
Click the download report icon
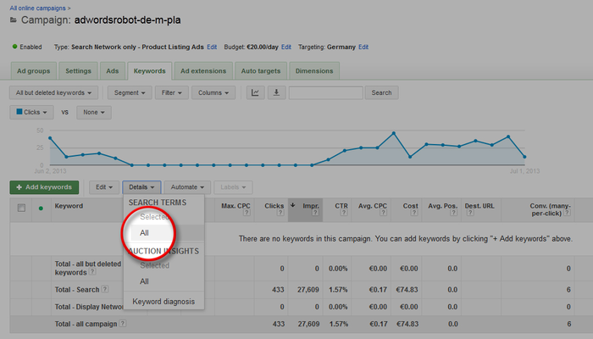tap(275, 92)
